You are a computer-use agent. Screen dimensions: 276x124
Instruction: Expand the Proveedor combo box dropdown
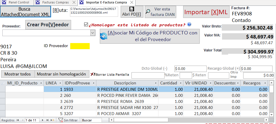93,33
